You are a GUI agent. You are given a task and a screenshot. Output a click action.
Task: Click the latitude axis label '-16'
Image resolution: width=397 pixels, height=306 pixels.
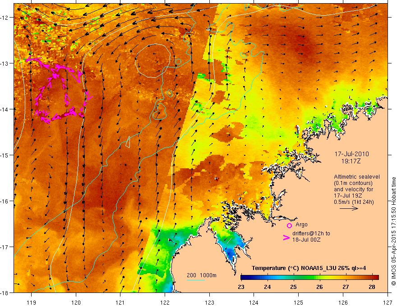pyautogui.click(x=5, y=201)
